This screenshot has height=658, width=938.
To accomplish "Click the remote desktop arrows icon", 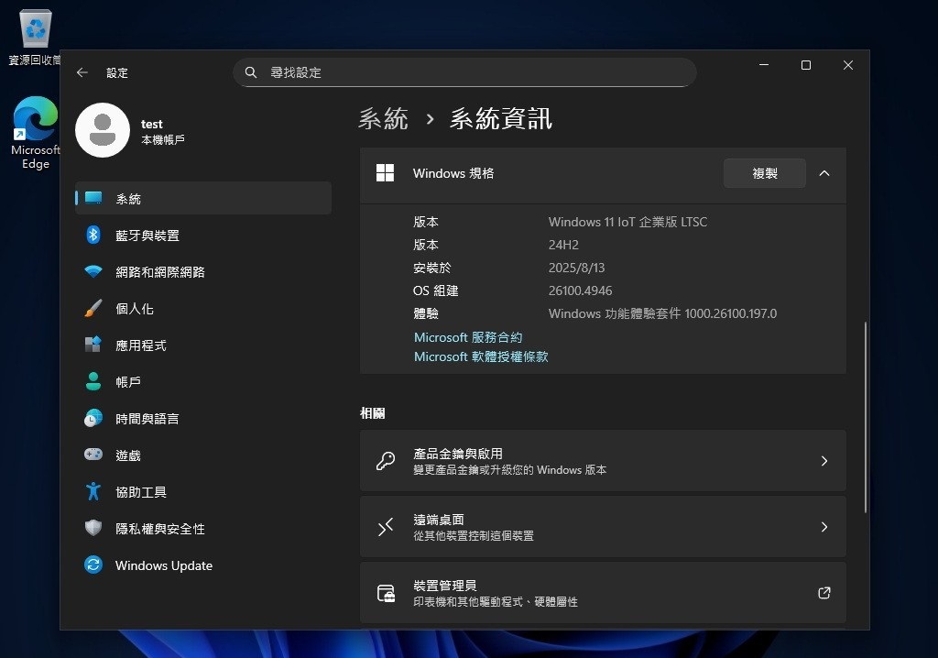I will 386,527.
